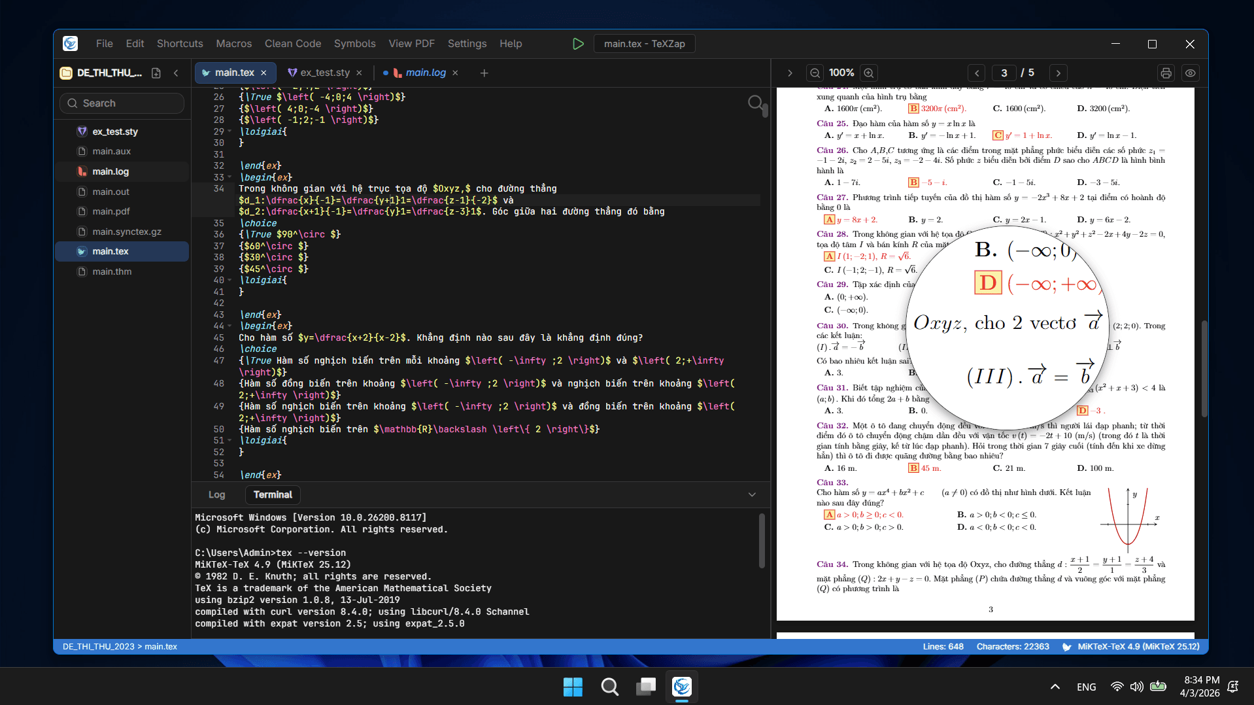Screen dimensions: 1254x705
Task: Go to next PDF page
Action: click(x=1059, y=73)
